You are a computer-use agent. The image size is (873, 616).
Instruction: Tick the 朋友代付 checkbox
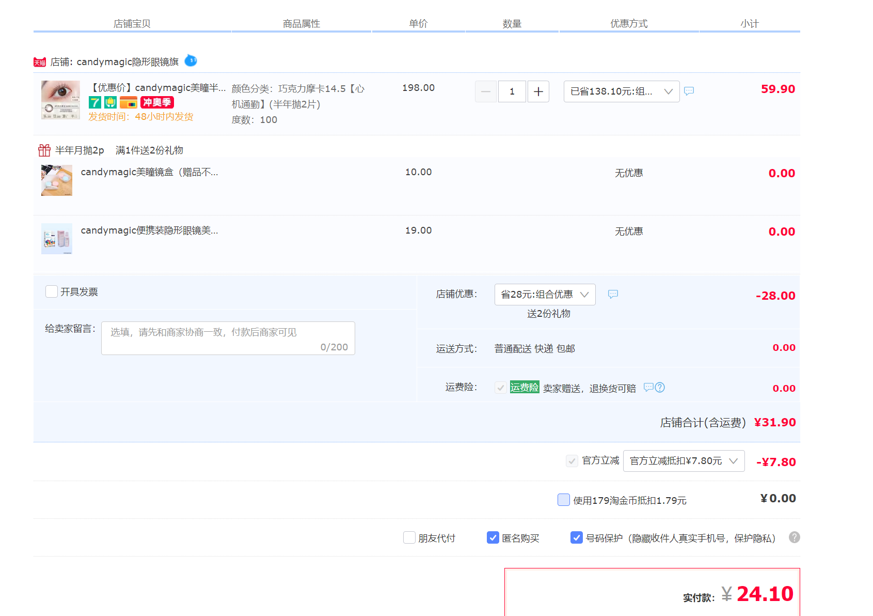(409, 537)
